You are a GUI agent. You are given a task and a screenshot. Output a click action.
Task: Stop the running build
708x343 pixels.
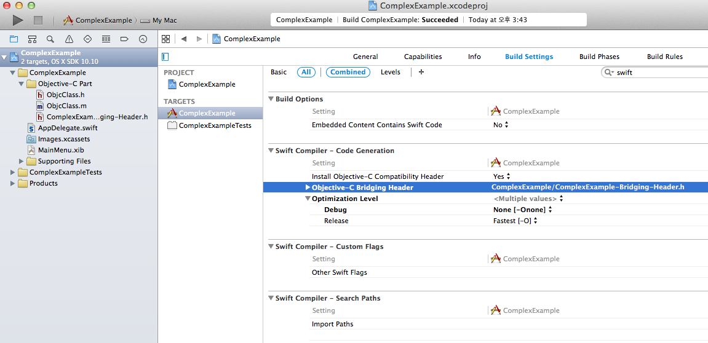38,20
